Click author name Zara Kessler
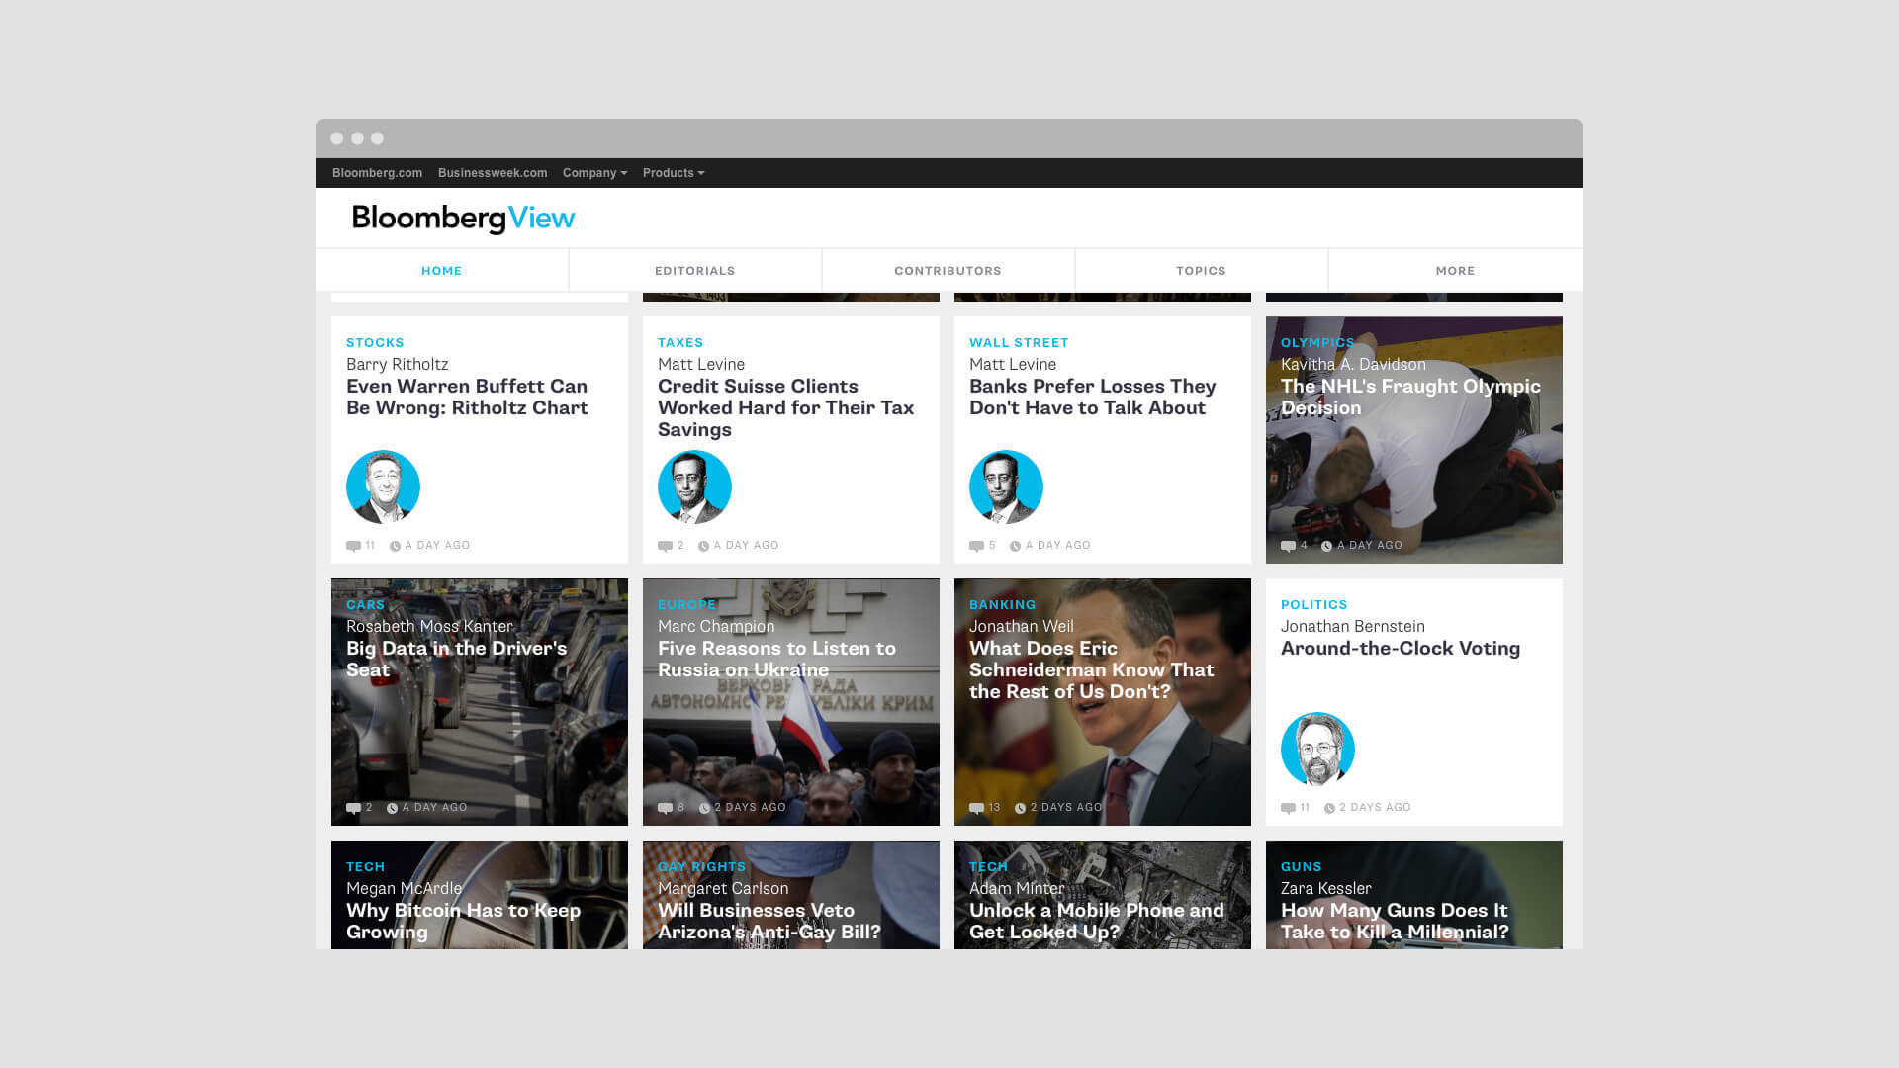Image resolution: width=1899 pixels, height=1068 pixels. click(x=1325, y=889)
